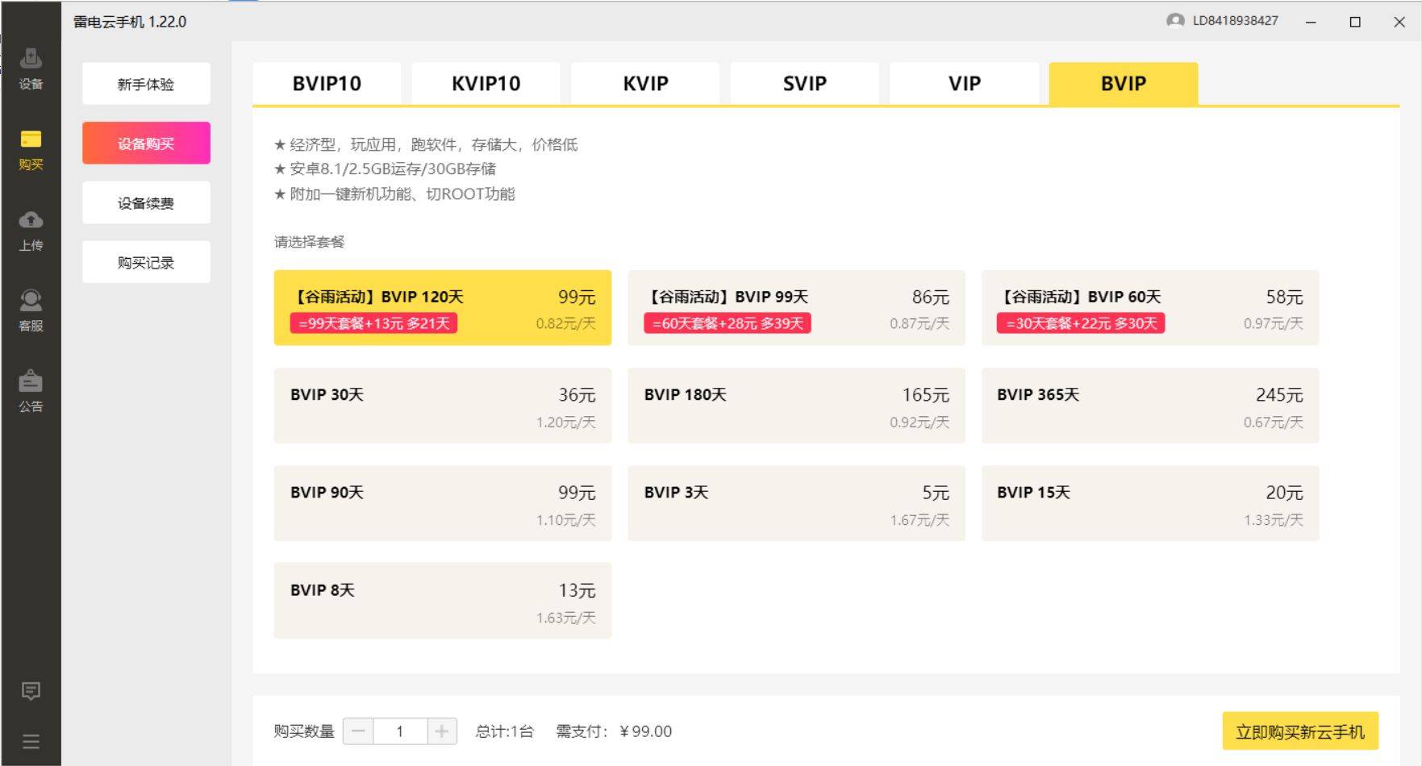Click the 1.67元/天 price per day text
The image size is (1422, 766).
[x=920, y=520]
